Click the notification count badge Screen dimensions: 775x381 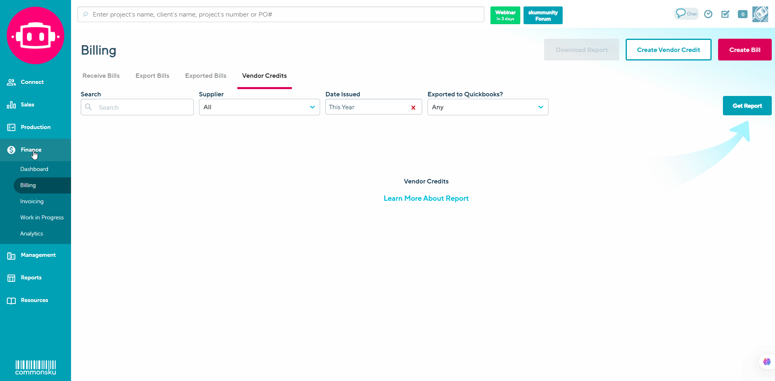742,14
